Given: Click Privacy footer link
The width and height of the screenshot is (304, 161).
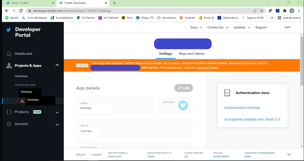Looking at the screenshot, I should click(81, 155).
